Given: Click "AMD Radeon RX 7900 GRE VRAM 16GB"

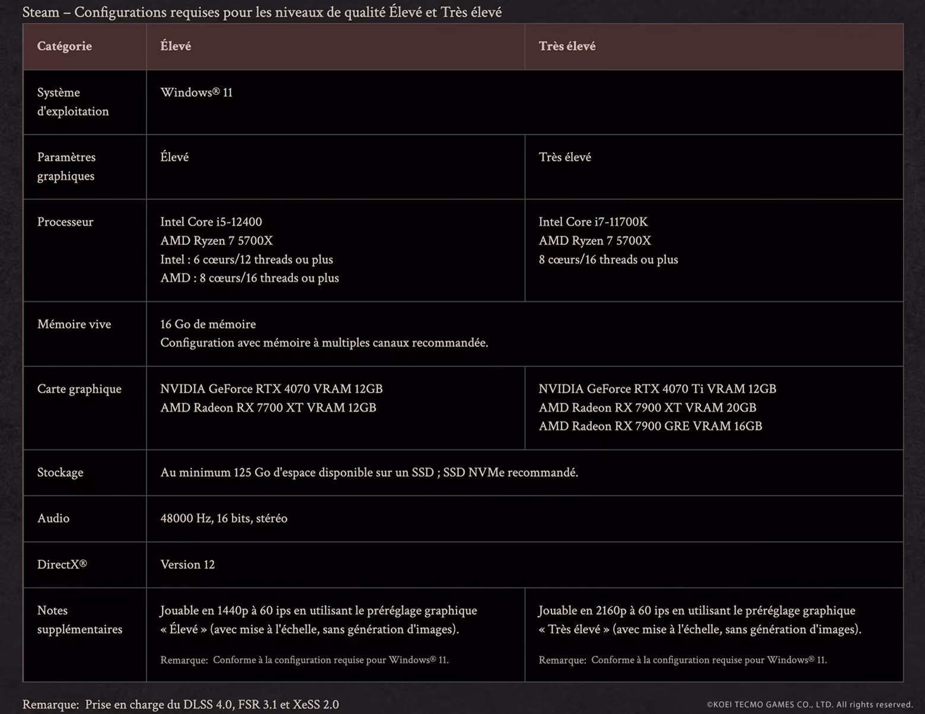Looking at the screenshot, I should (650, 426).
